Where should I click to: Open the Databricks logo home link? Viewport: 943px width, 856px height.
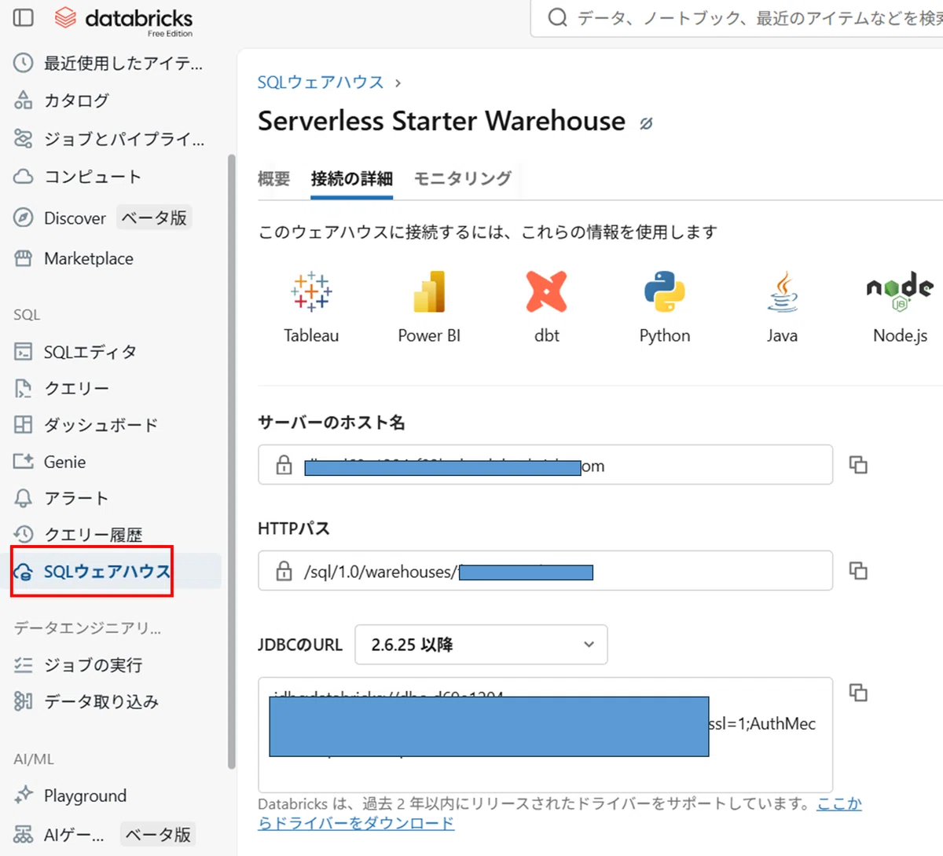click(124, 20)
